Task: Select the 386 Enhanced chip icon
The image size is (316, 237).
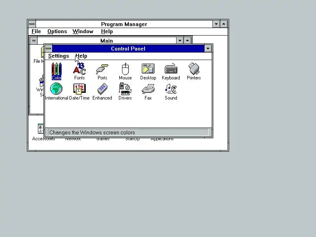Action: [102, 91]
